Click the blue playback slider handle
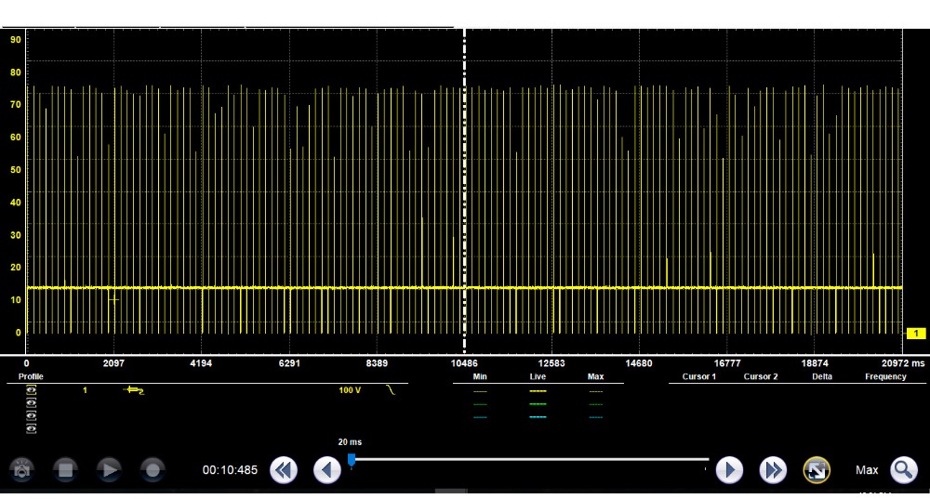930x499 pixels. click(352, 459)
